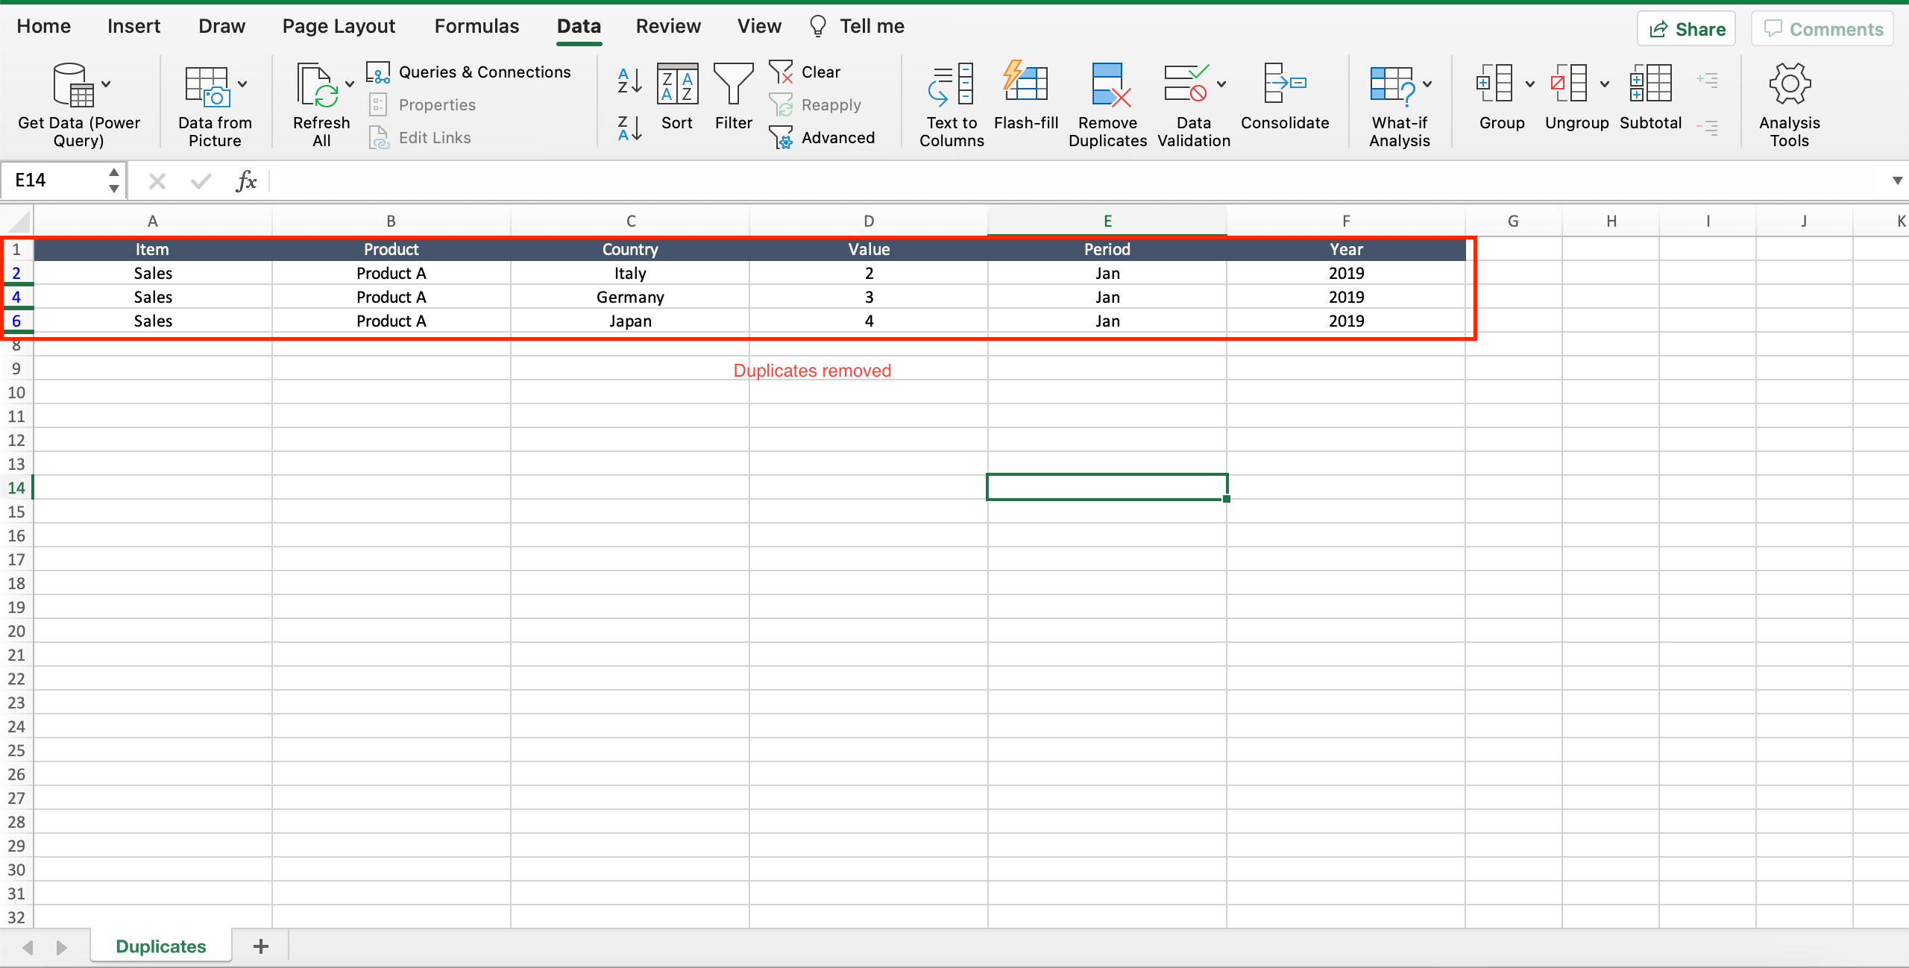Viewport: 1909px width, 968px height.
Task: Click the Share button
Action: pyautogui.click(x=1686, y=28)
